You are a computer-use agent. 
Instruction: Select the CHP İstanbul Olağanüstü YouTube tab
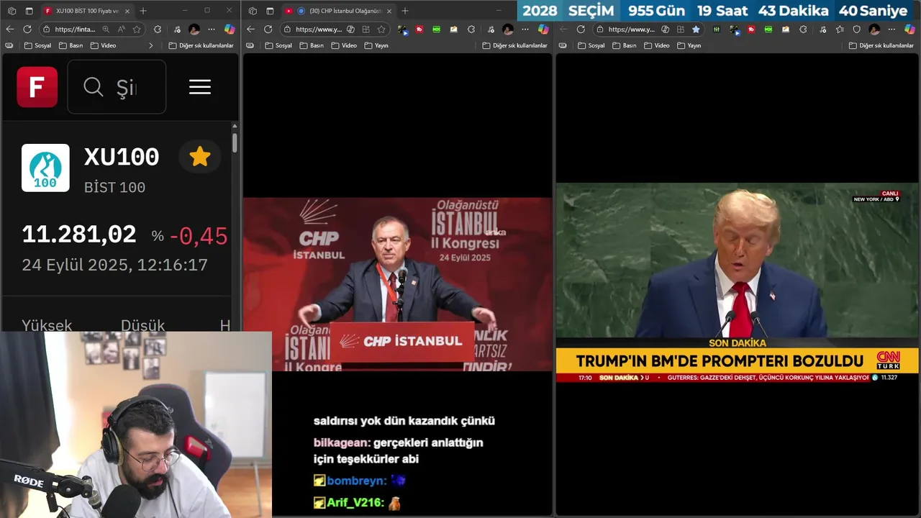click(x=338, y=11)
